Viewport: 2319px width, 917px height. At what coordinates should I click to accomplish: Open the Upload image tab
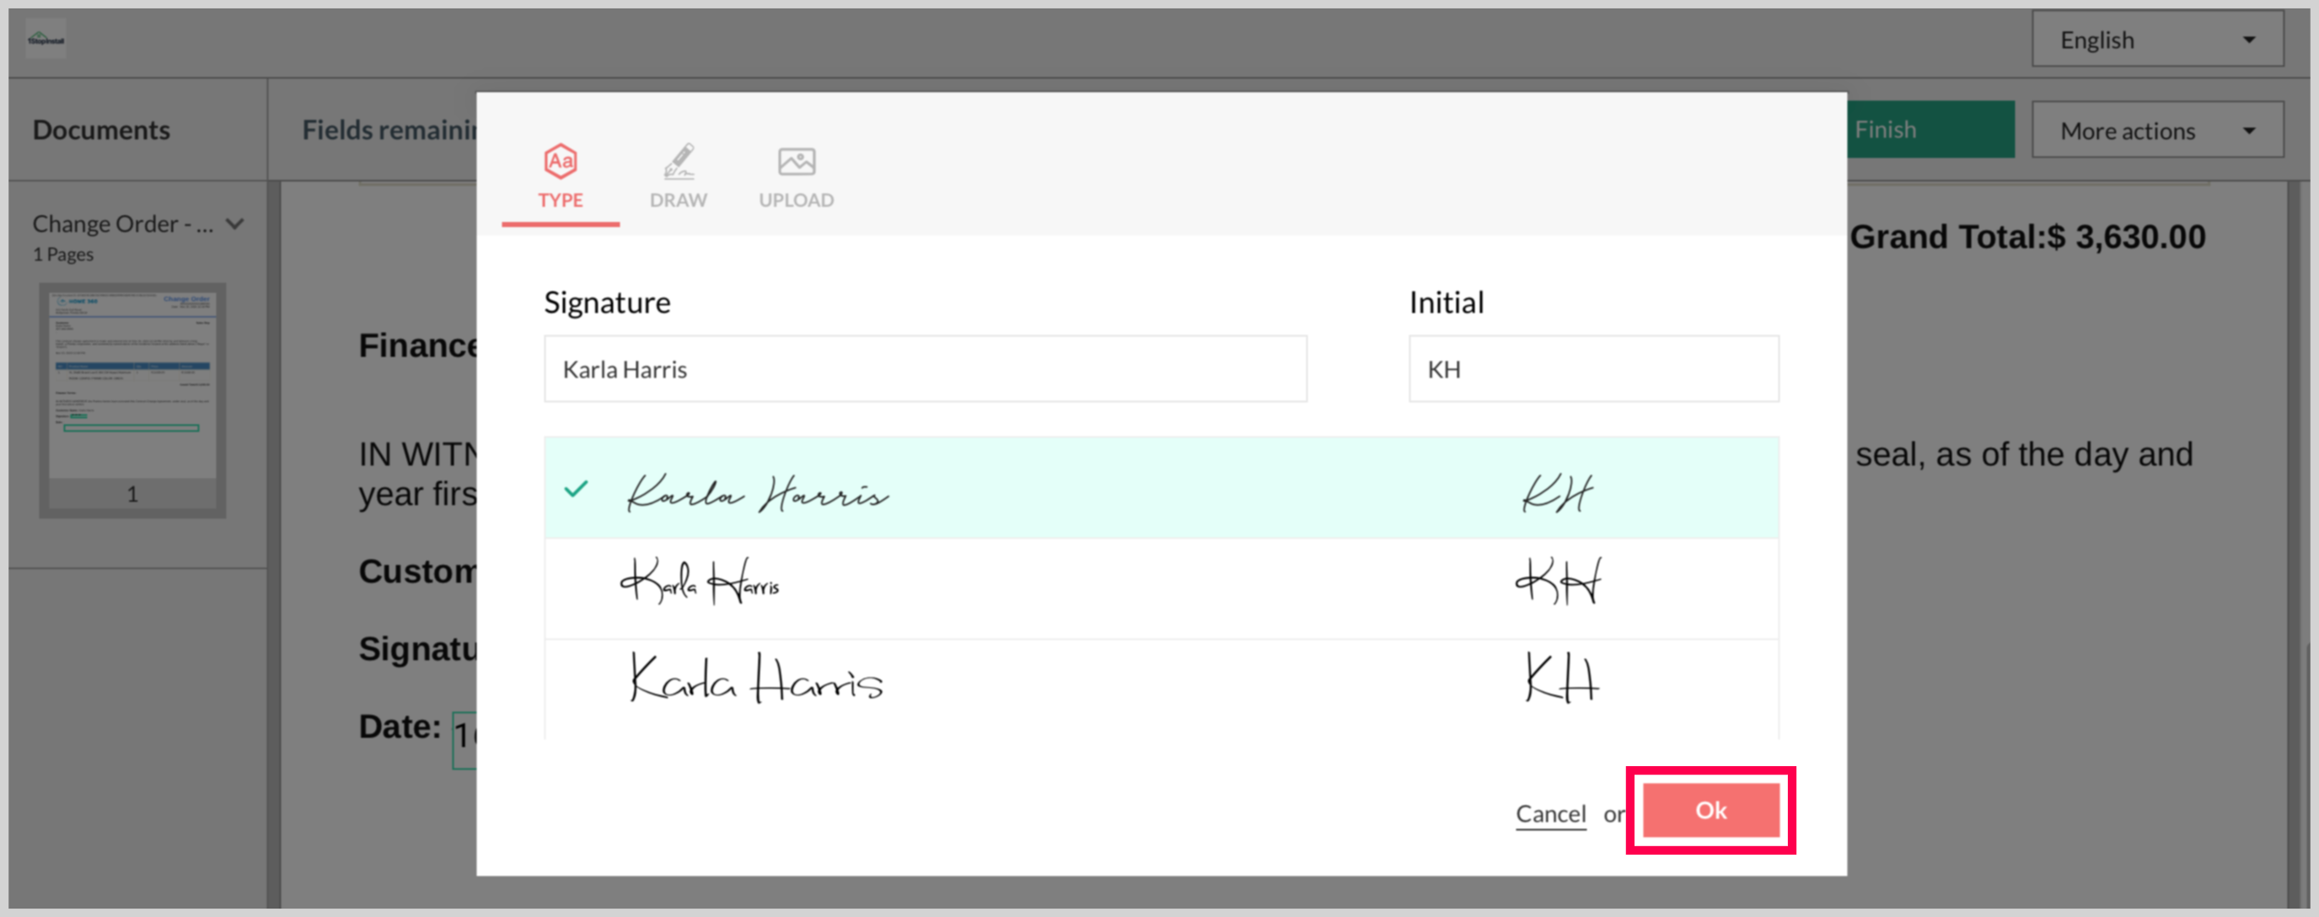click(796, 177)
